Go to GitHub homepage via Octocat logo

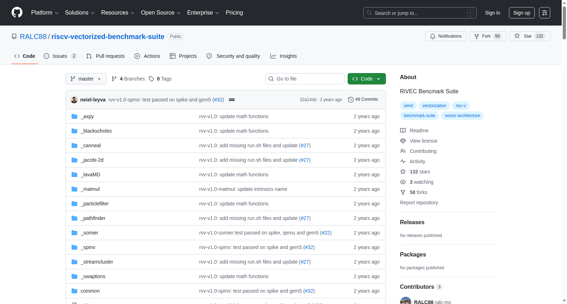coord(17,13)
